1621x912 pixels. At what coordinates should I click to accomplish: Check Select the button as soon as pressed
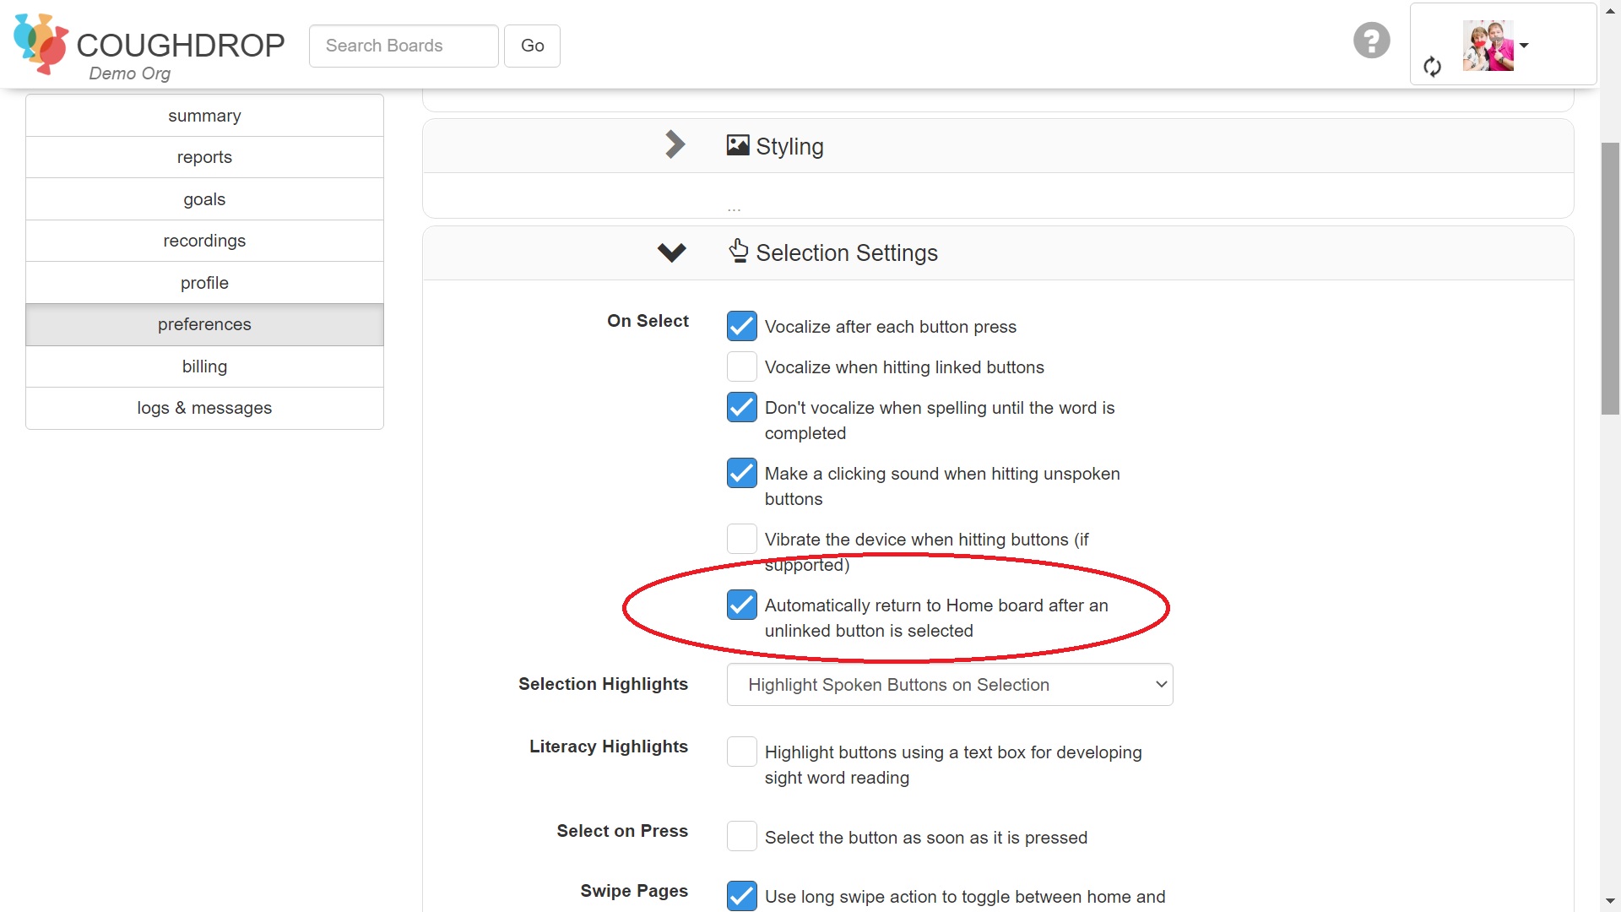coord(741,836)
